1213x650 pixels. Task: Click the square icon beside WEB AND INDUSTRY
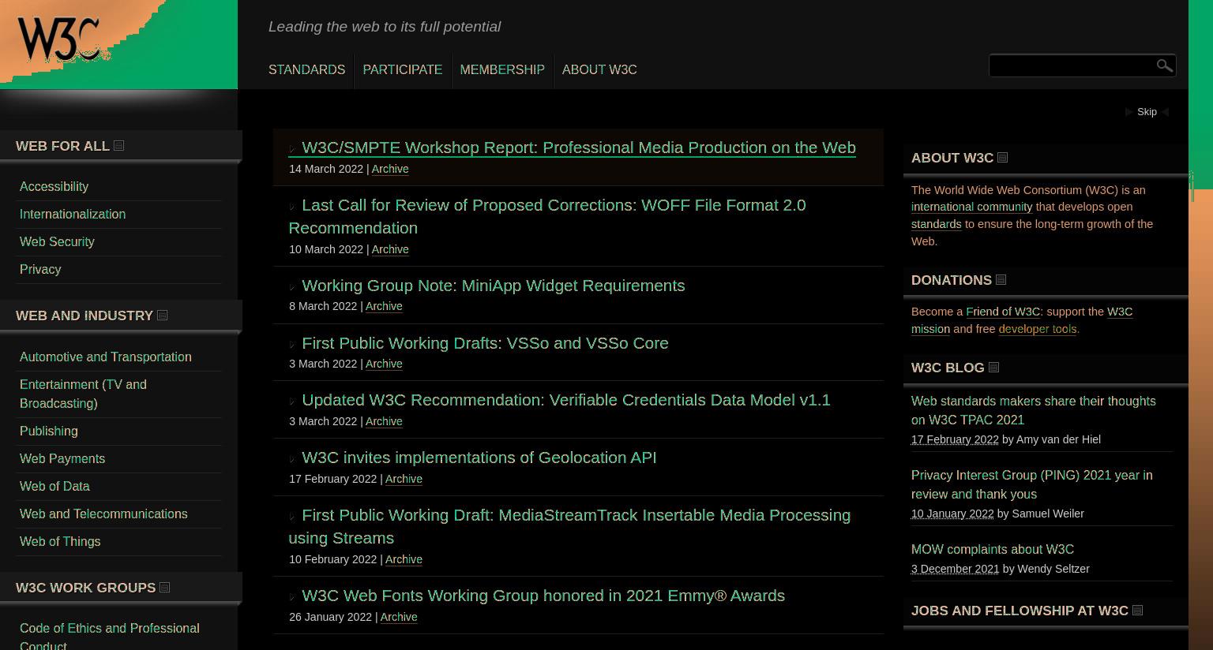[x=162, y=315]
